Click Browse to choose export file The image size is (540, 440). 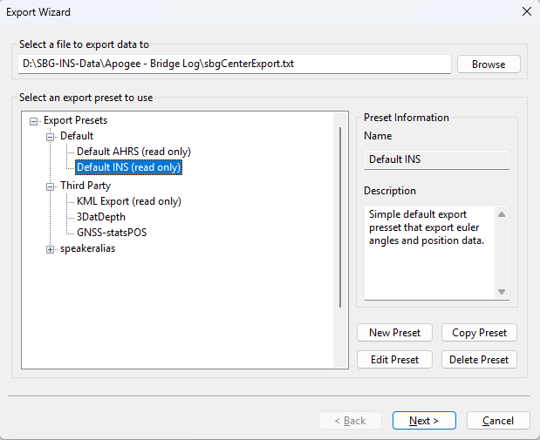(x=489, y=64)
